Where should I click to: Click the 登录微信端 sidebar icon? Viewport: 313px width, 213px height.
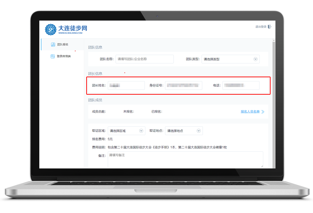tap(53, 56)
